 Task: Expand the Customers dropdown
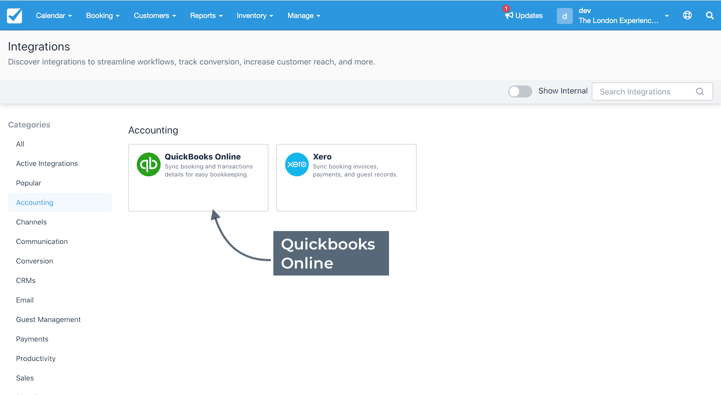point(155,15)
